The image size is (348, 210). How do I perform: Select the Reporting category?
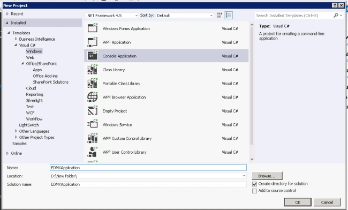pyautogui.click(x=34, y=94)
